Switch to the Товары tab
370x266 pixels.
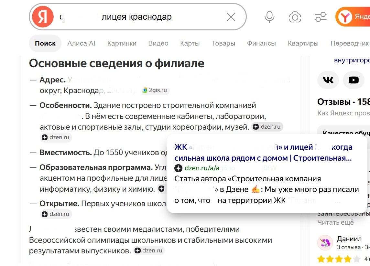point(223,43)
